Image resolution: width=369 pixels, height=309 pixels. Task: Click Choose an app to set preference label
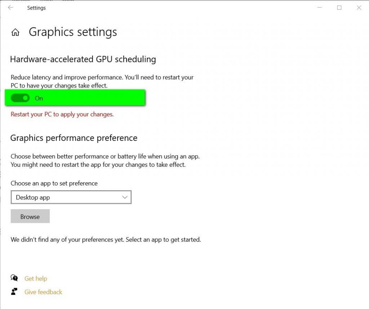coord(54,183)
